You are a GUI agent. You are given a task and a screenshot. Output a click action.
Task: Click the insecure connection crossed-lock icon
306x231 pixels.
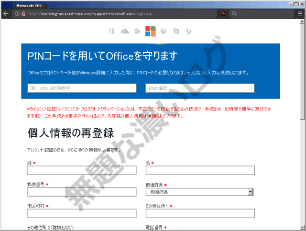pos(23,14)
